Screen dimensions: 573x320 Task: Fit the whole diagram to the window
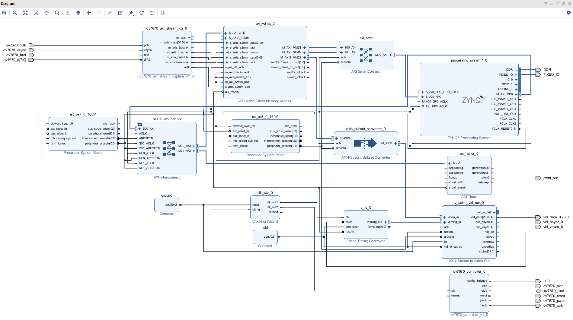click(x=25, y=13)
